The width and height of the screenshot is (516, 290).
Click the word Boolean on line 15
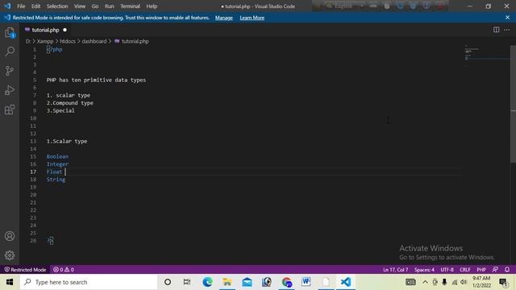coord(57,156)
